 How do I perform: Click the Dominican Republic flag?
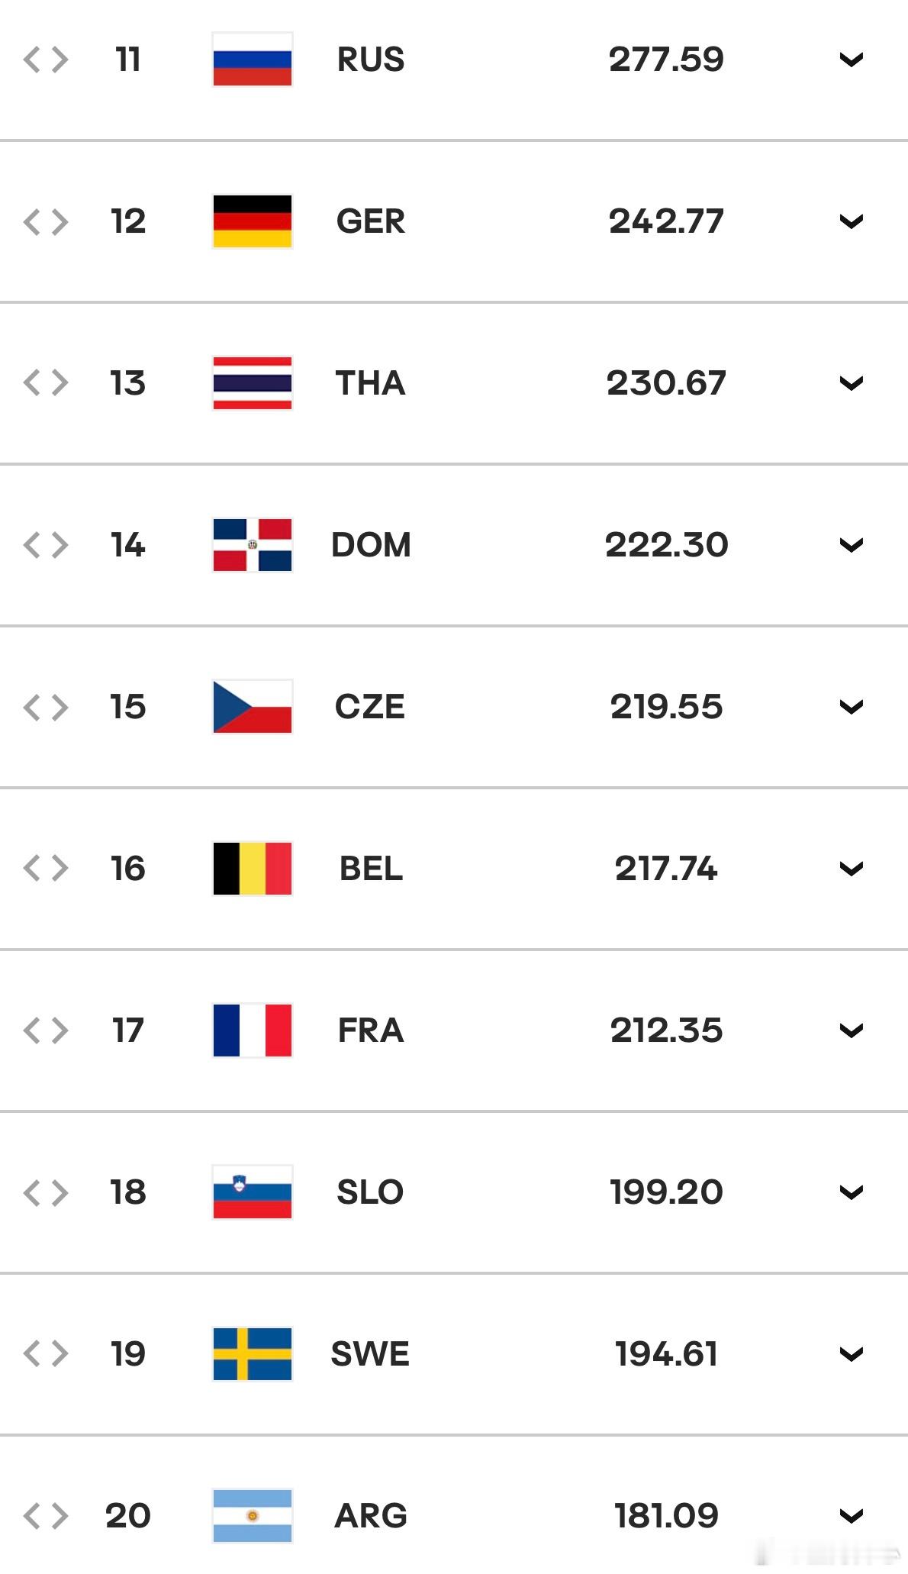pyautogui.click(x=252, y=545)
